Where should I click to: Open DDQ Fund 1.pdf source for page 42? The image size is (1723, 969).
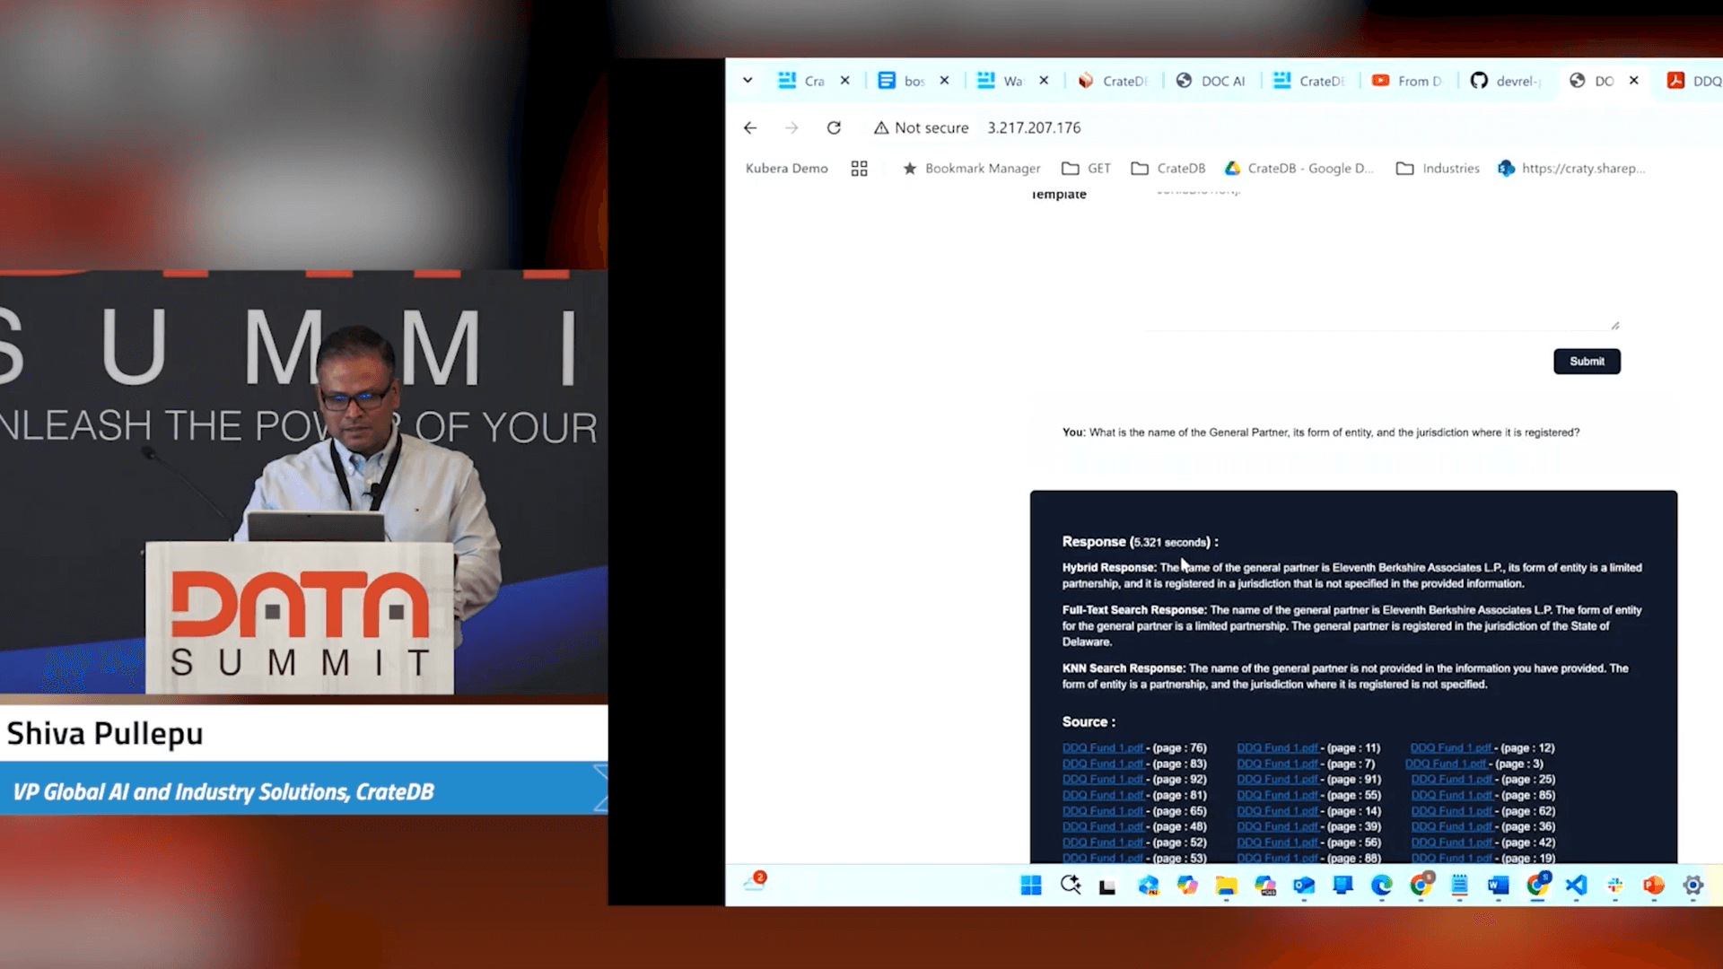click(1451, 842)
